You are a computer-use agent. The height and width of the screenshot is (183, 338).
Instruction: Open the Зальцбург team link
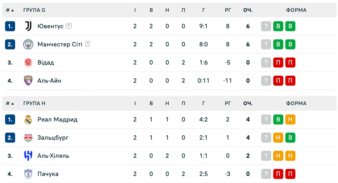(x=53, y=138)
